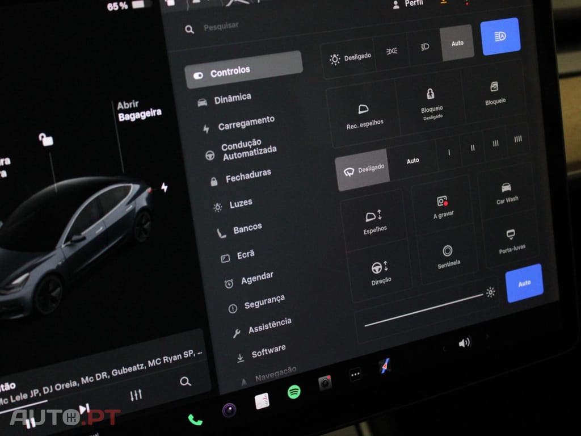This screenshot has width=581, height=436.
Task: Open the calendar notes app in dock
Action: (262, 401)
